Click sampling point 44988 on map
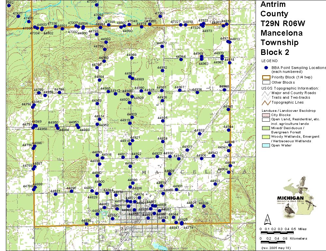The width and height of the screenshot is (326, 251). (132, 58)
